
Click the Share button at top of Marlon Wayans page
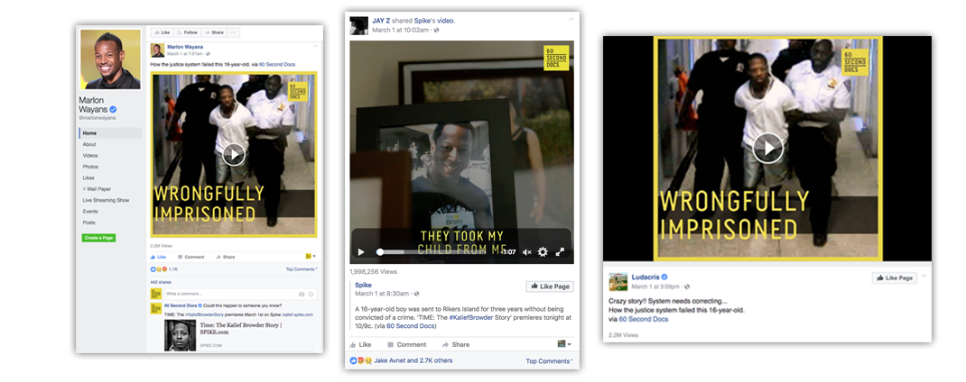coord(214,32)
